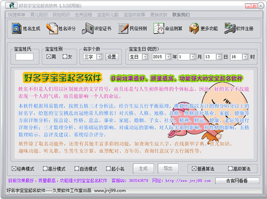This screenshot has width=267, height=199.
Task: Enable the 高分模式 high score mode
Action: (x=46, y=169)
